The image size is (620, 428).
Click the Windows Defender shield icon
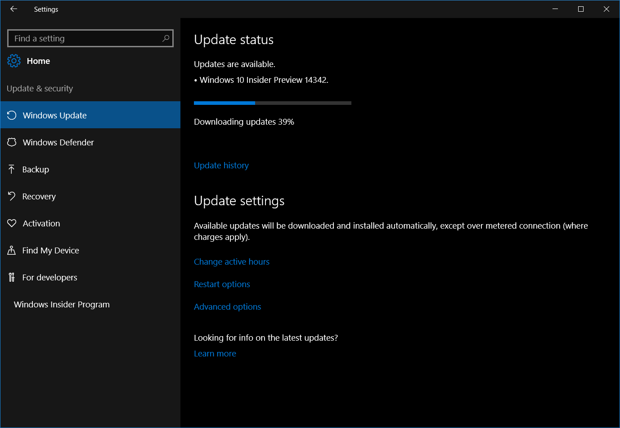12,142
